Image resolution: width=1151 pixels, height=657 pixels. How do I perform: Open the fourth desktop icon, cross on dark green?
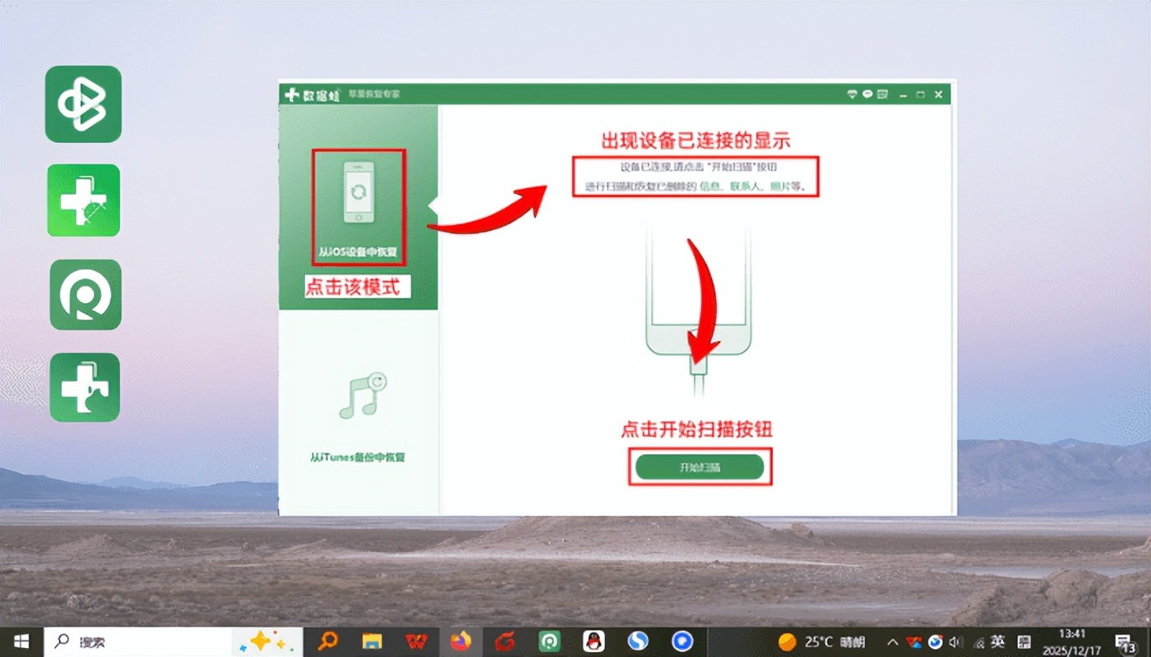pyautogui.click(x=85, y=388)
